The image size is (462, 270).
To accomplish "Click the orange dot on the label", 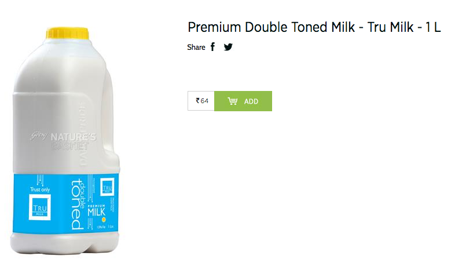I will click(x=104, y=220).
